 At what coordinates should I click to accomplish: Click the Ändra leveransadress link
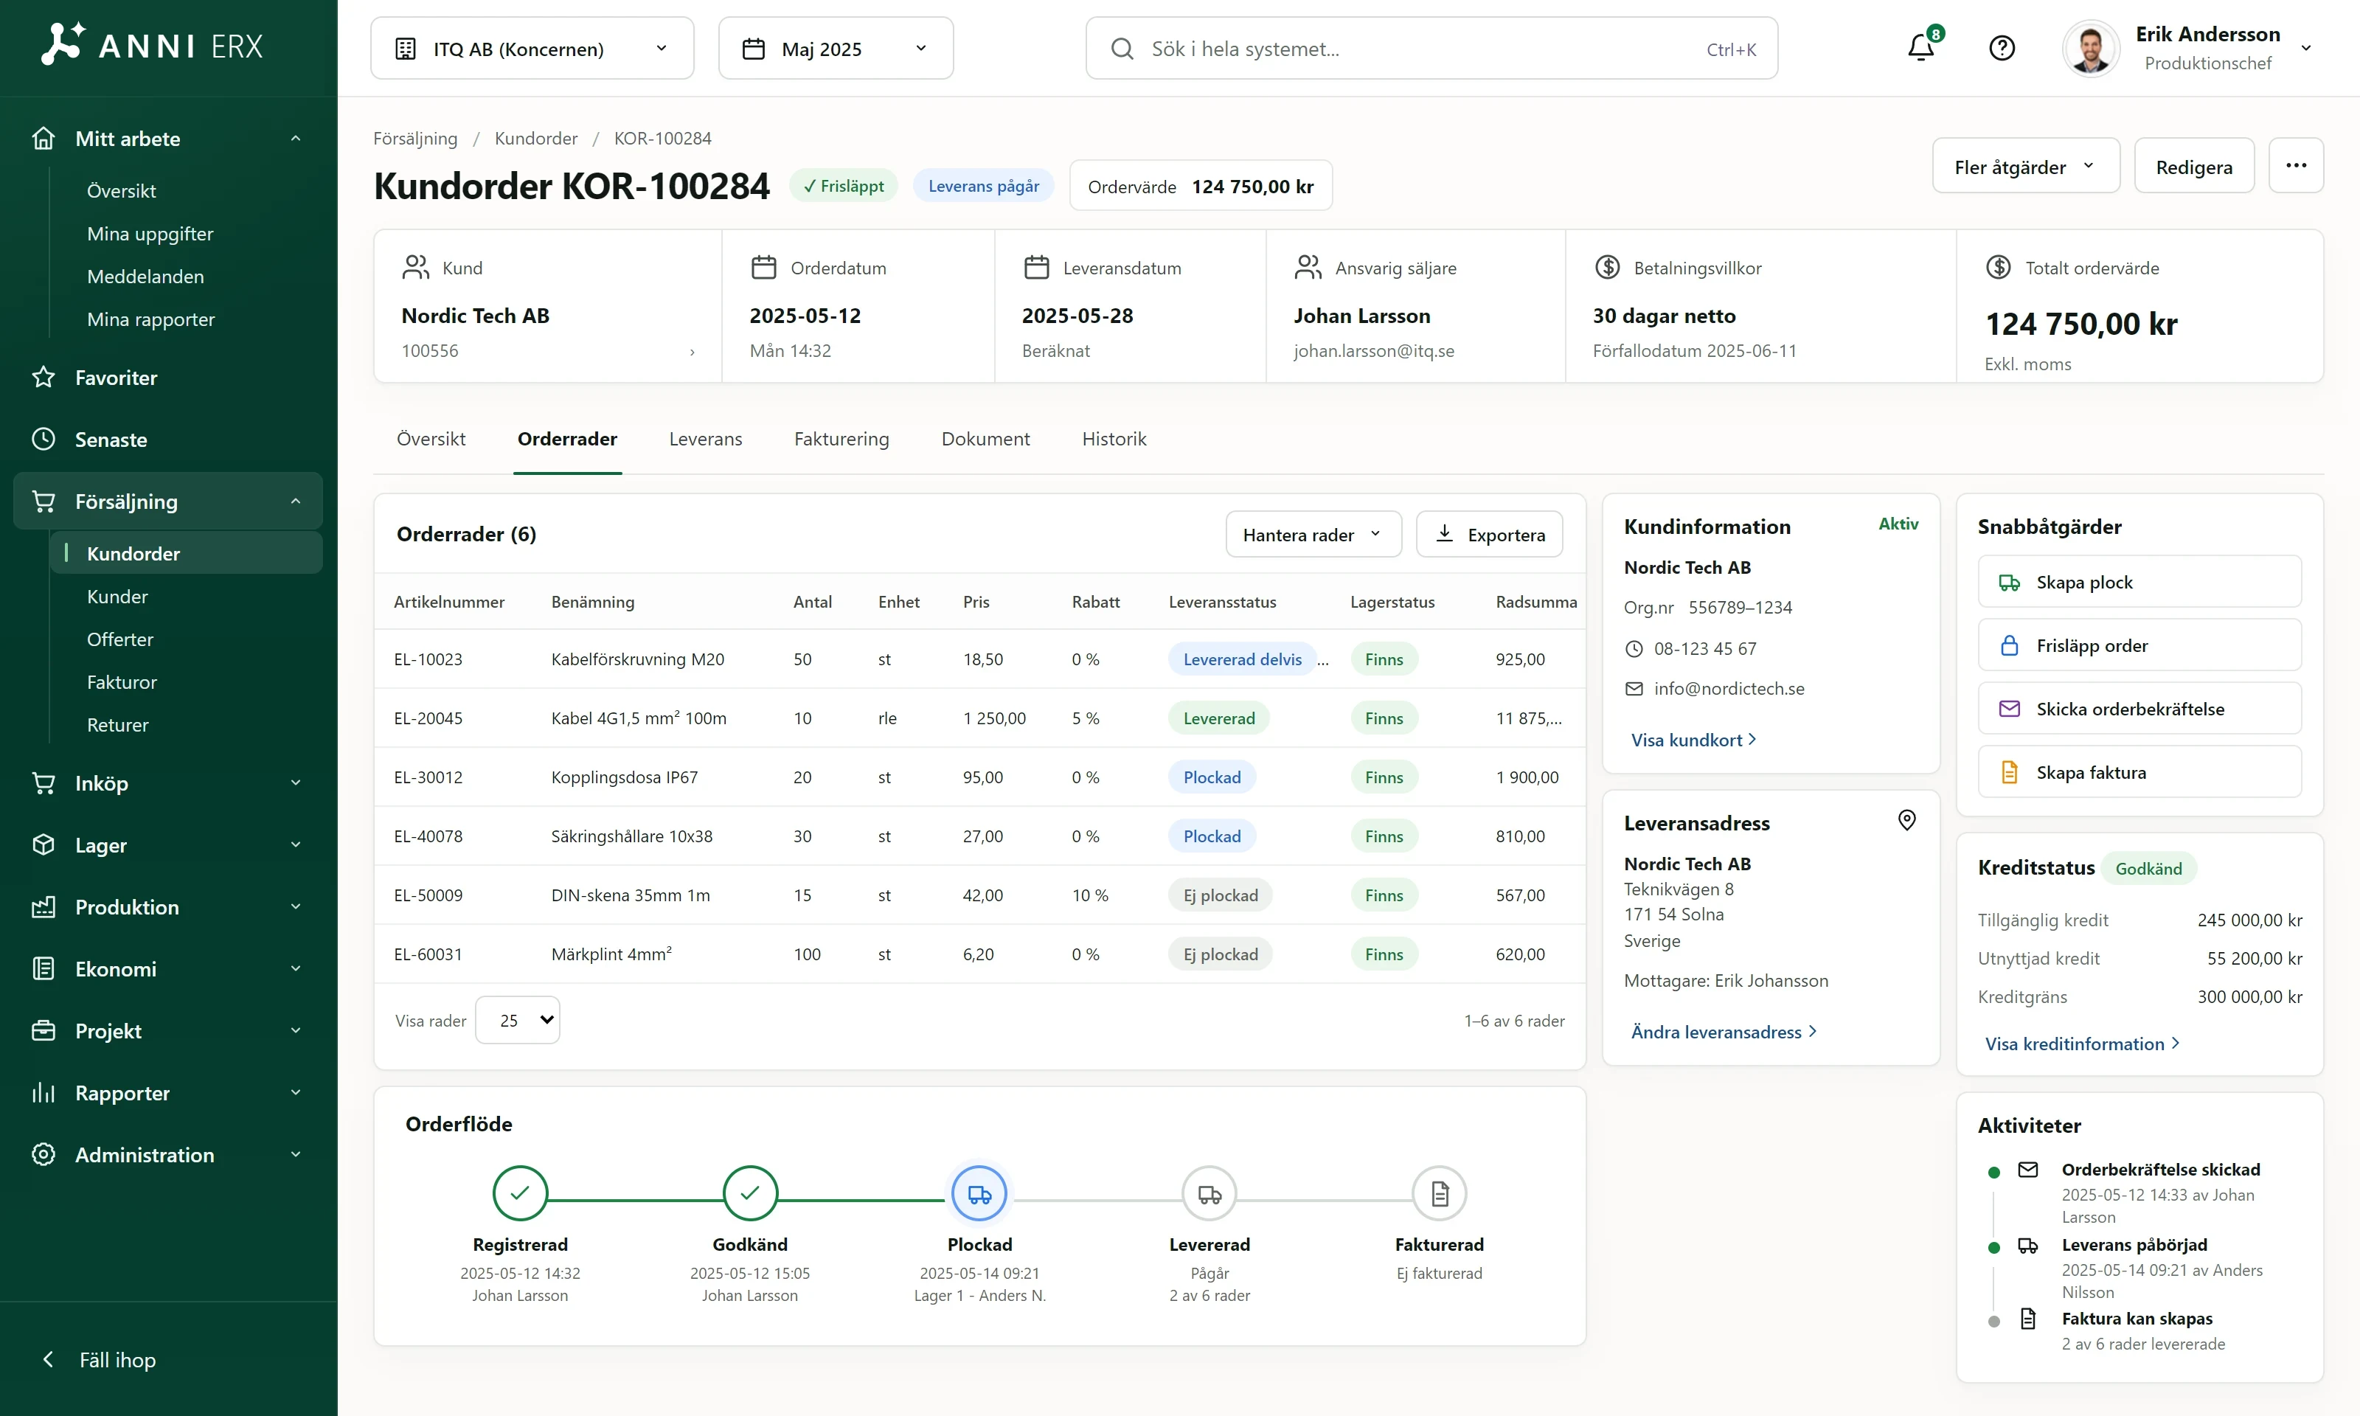1723,1032
